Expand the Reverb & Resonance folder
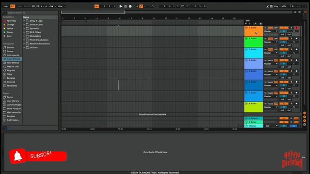 [24, 44]
